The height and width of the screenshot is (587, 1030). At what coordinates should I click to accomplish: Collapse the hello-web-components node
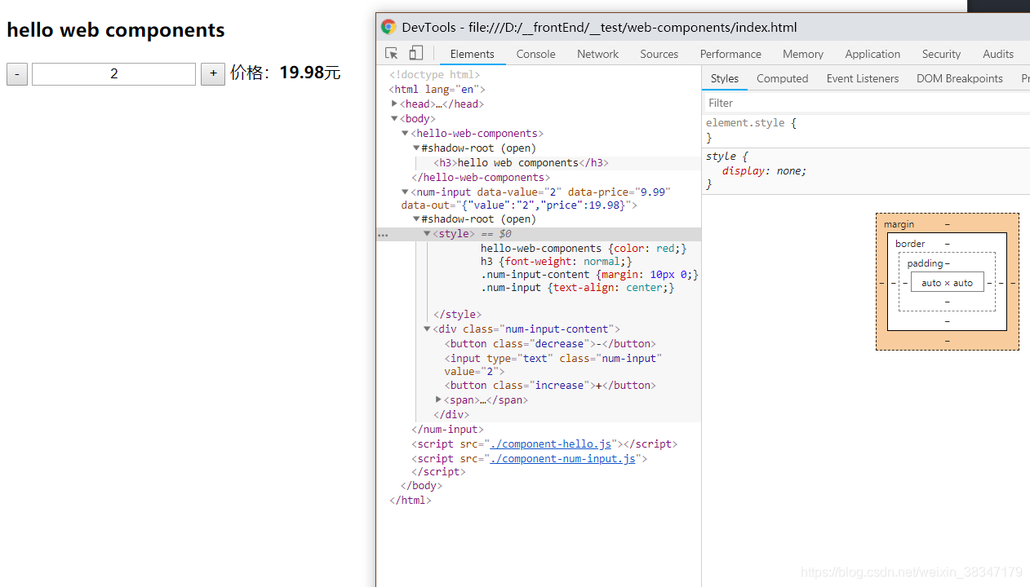point(405,133)
